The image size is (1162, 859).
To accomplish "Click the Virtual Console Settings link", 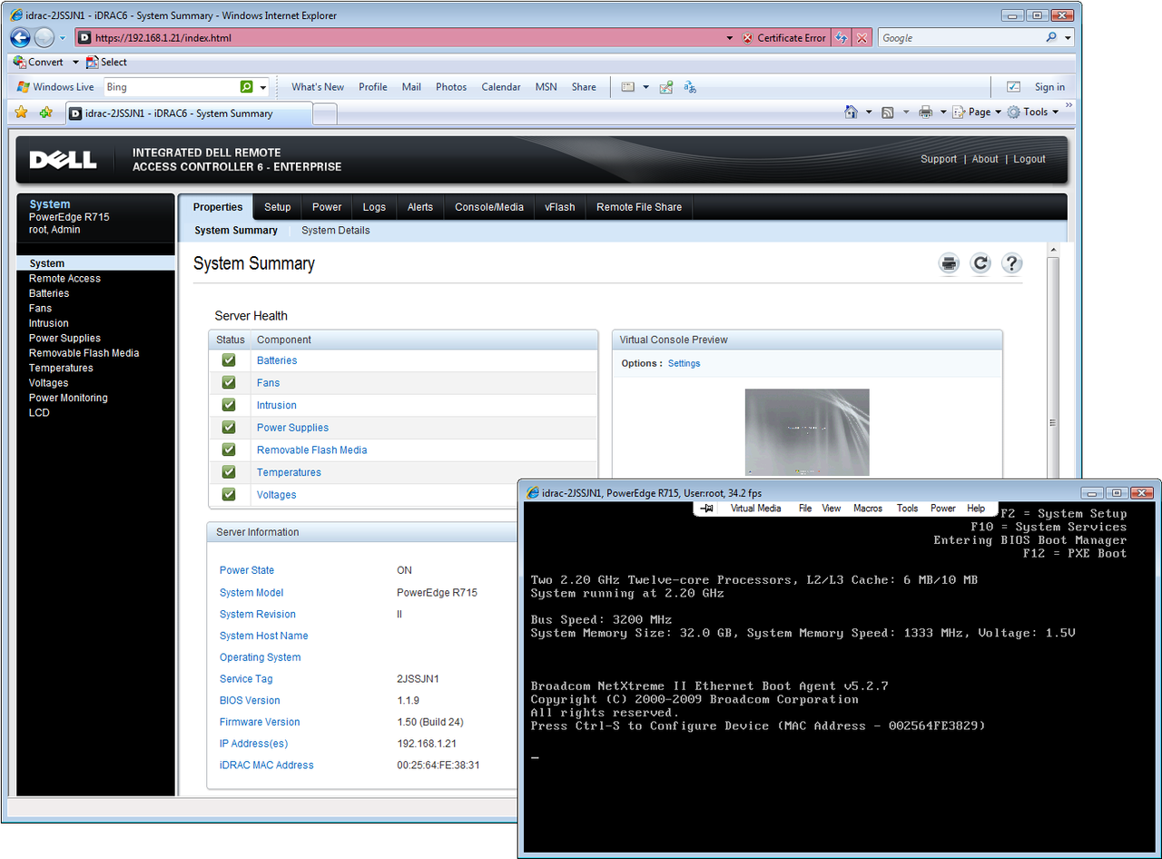I will click(x=684, y=363).
